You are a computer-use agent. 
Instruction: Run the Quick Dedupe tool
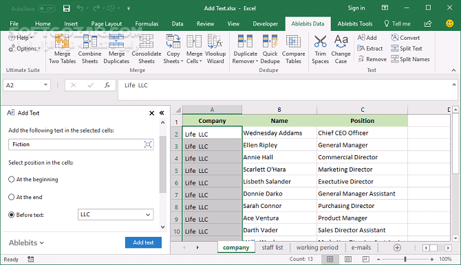270,49
